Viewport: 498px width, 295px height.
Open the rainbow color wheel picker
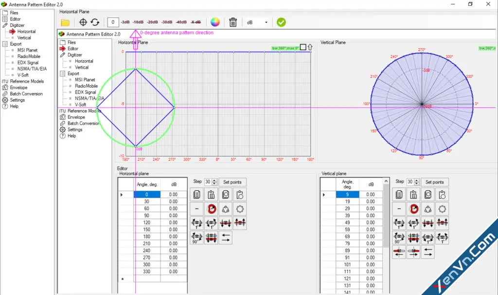pos(215,22)
